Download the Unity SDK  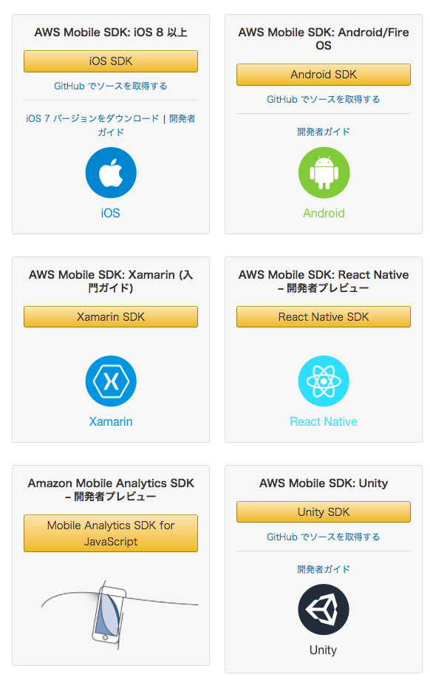[324, 512]
